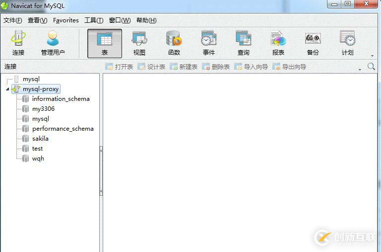Maximize the Navicat window
This screenshot has height=252, width=381.
[348, 4]
